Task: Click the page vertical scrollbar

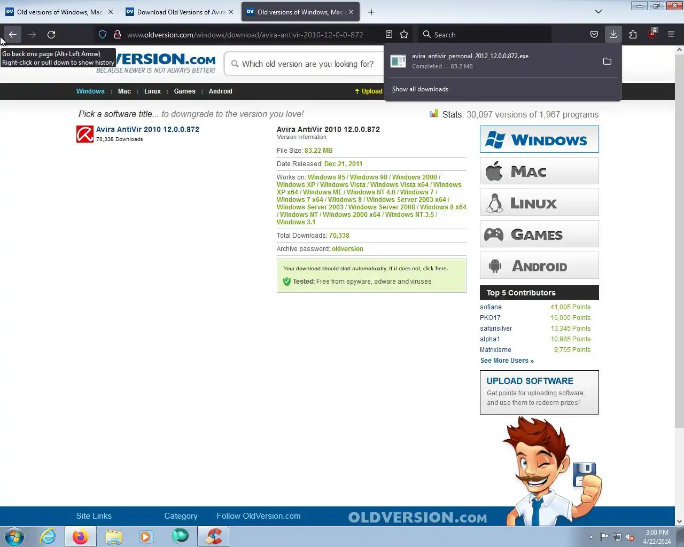Action: pos(679,240)
